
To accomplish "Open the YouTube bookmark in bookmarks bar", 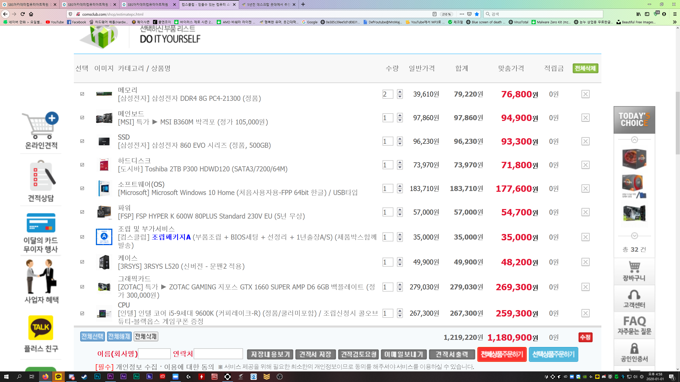I will pyautogui.click(x=55, y=22).
